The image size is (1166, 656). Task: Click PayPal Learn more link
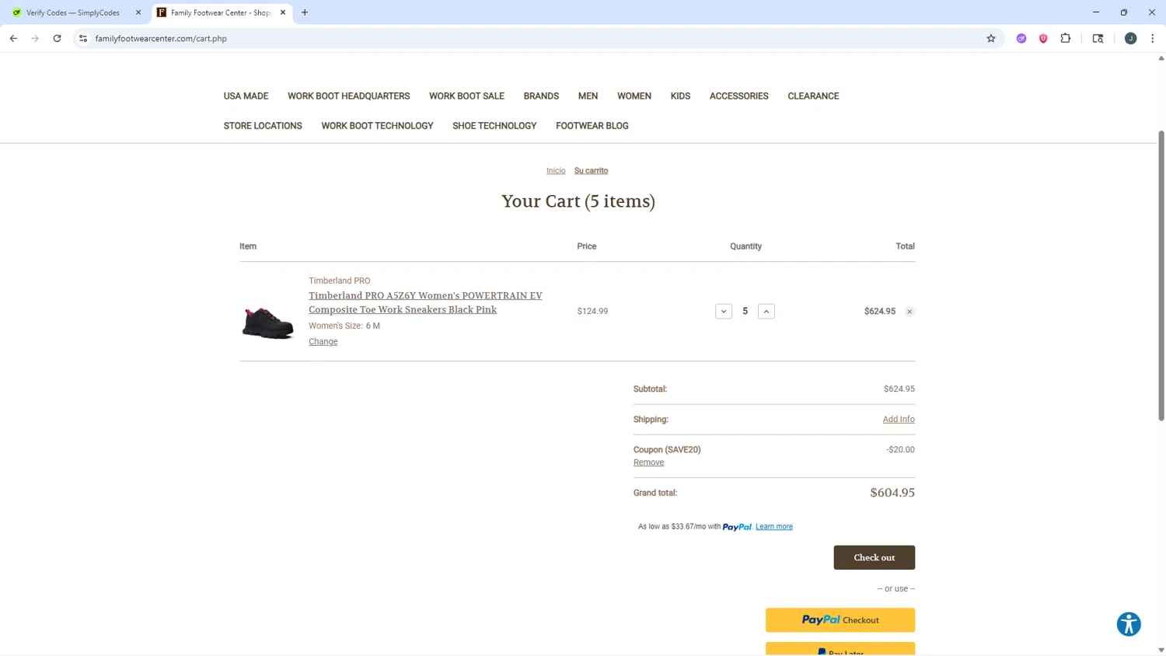coord(774,527)
